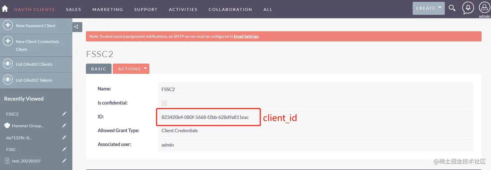The image size is (491, 170).
Task: Open the notifications bell icon
Action: click(468, 8)
